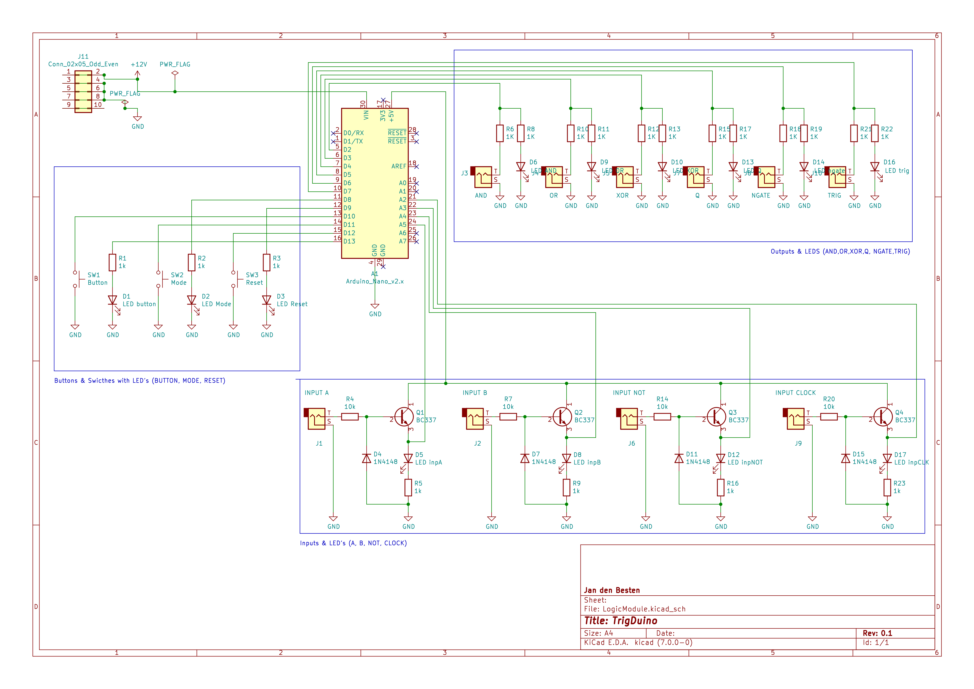Select resistor R2 1k symbol
Image resolution: width=974 pixels, height=689 pixels.
192,262
